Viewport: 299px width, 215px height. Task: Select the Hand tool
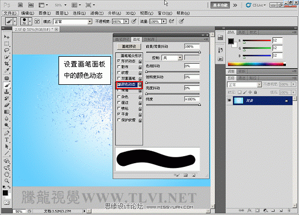(x=6, y=174)
